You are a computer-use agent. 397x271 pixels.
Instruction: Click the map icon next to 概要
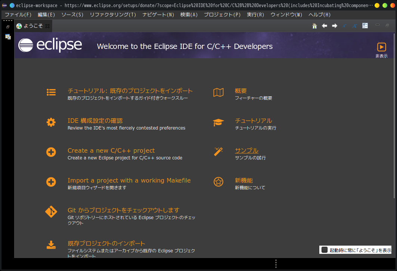218,92
